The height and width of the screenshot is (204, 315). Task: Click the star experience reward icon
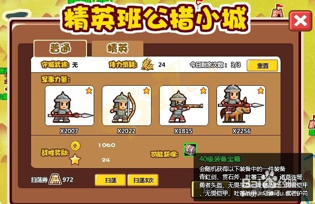[x=75, y=159]
